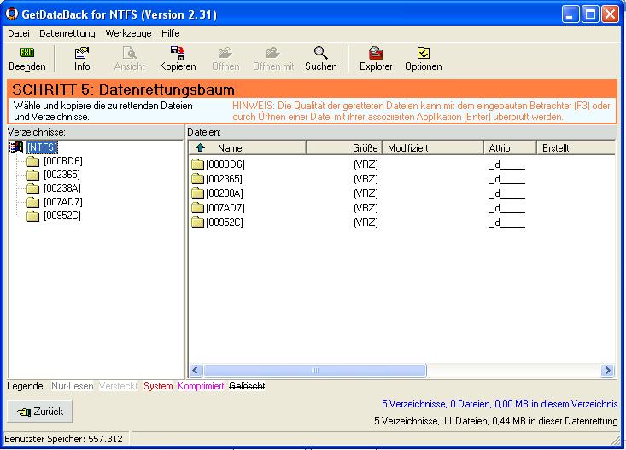The height and width of the screenshot is (450, 626).
Task: Click the Kopieren copy icon
Action: (178, 53)
